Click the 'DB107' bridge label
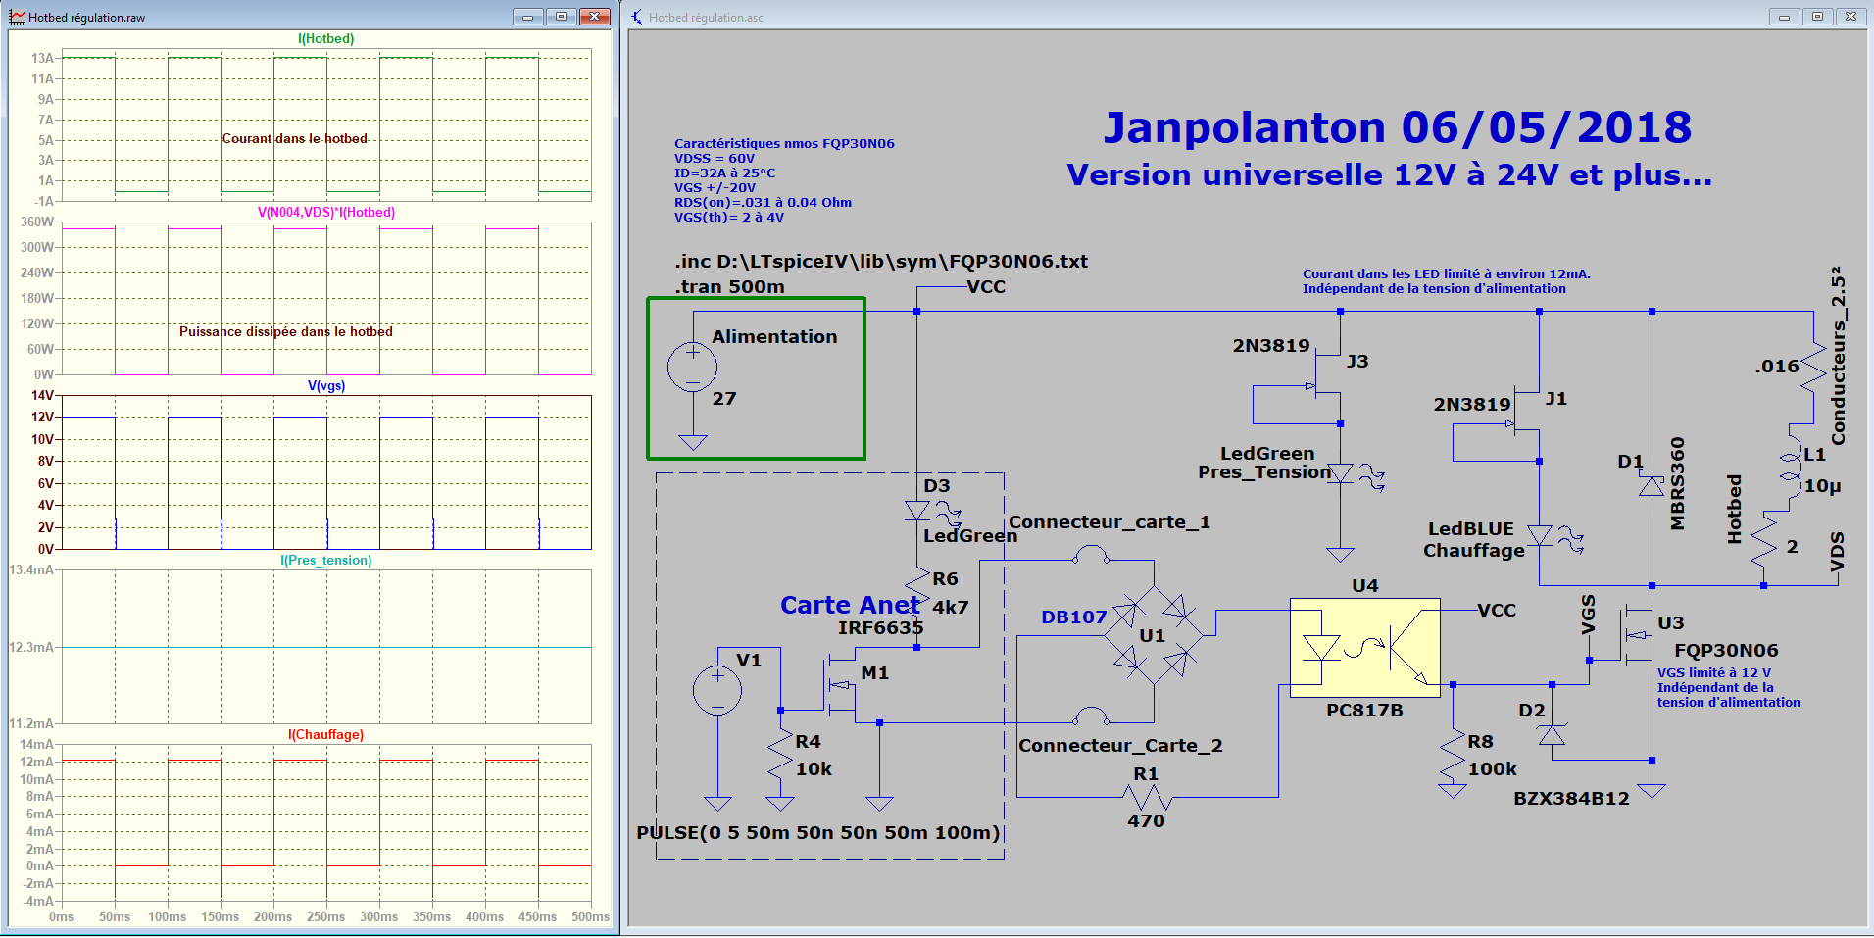This screenshot has height=938, width=1874. pos(1074,617)
